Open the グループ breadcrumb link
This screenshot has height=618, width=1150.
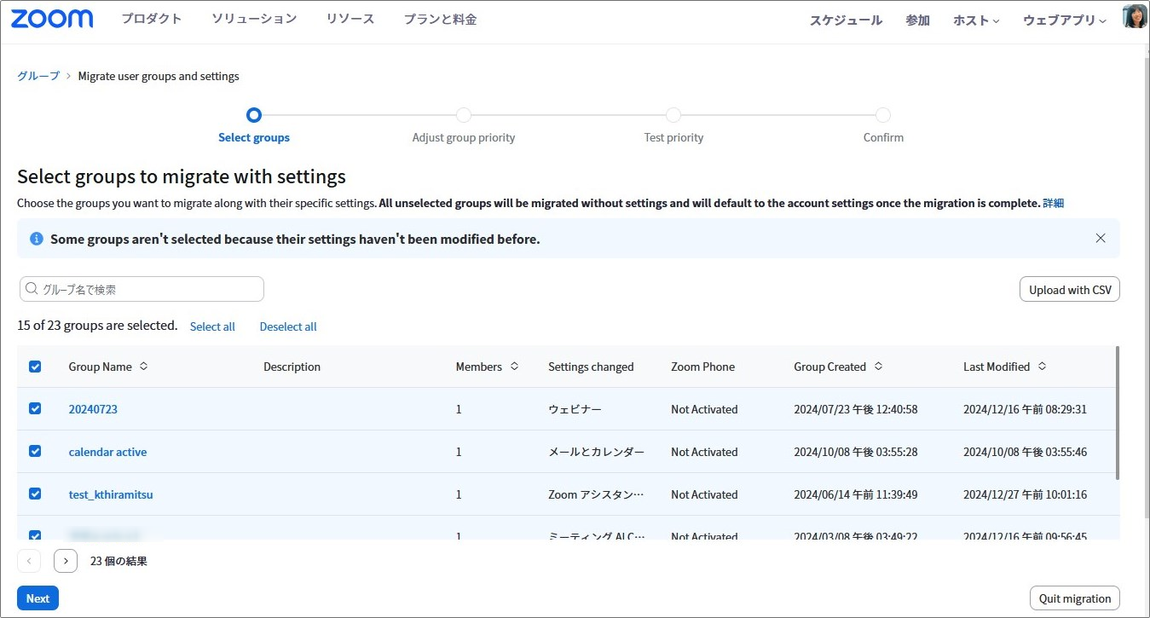coord(38,76)
